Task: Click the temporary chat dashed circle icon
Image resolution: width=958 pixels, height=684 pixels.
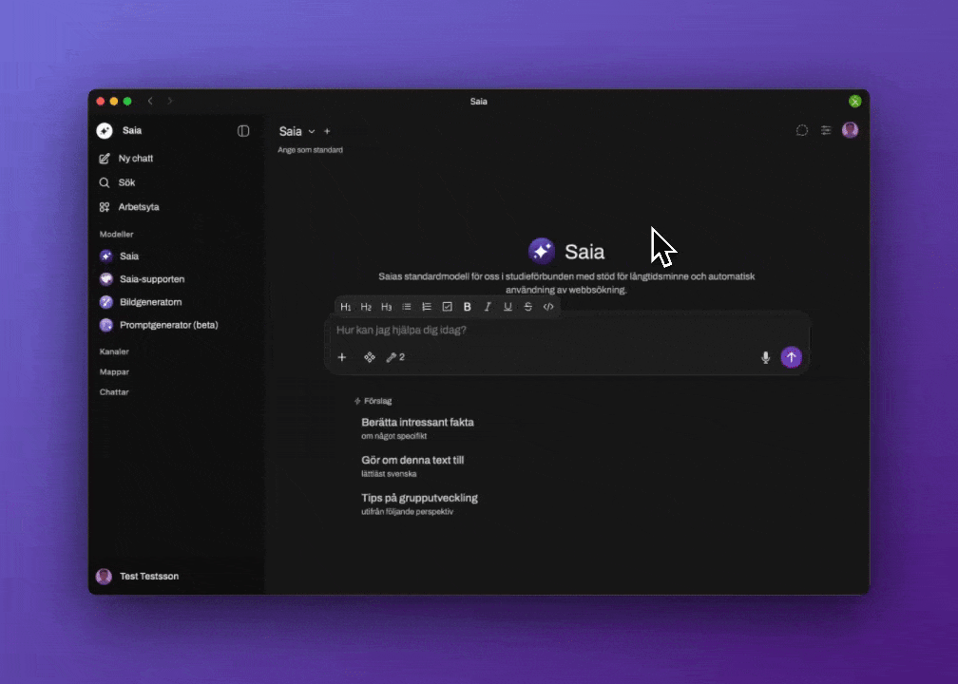Action: pos(802,130)
